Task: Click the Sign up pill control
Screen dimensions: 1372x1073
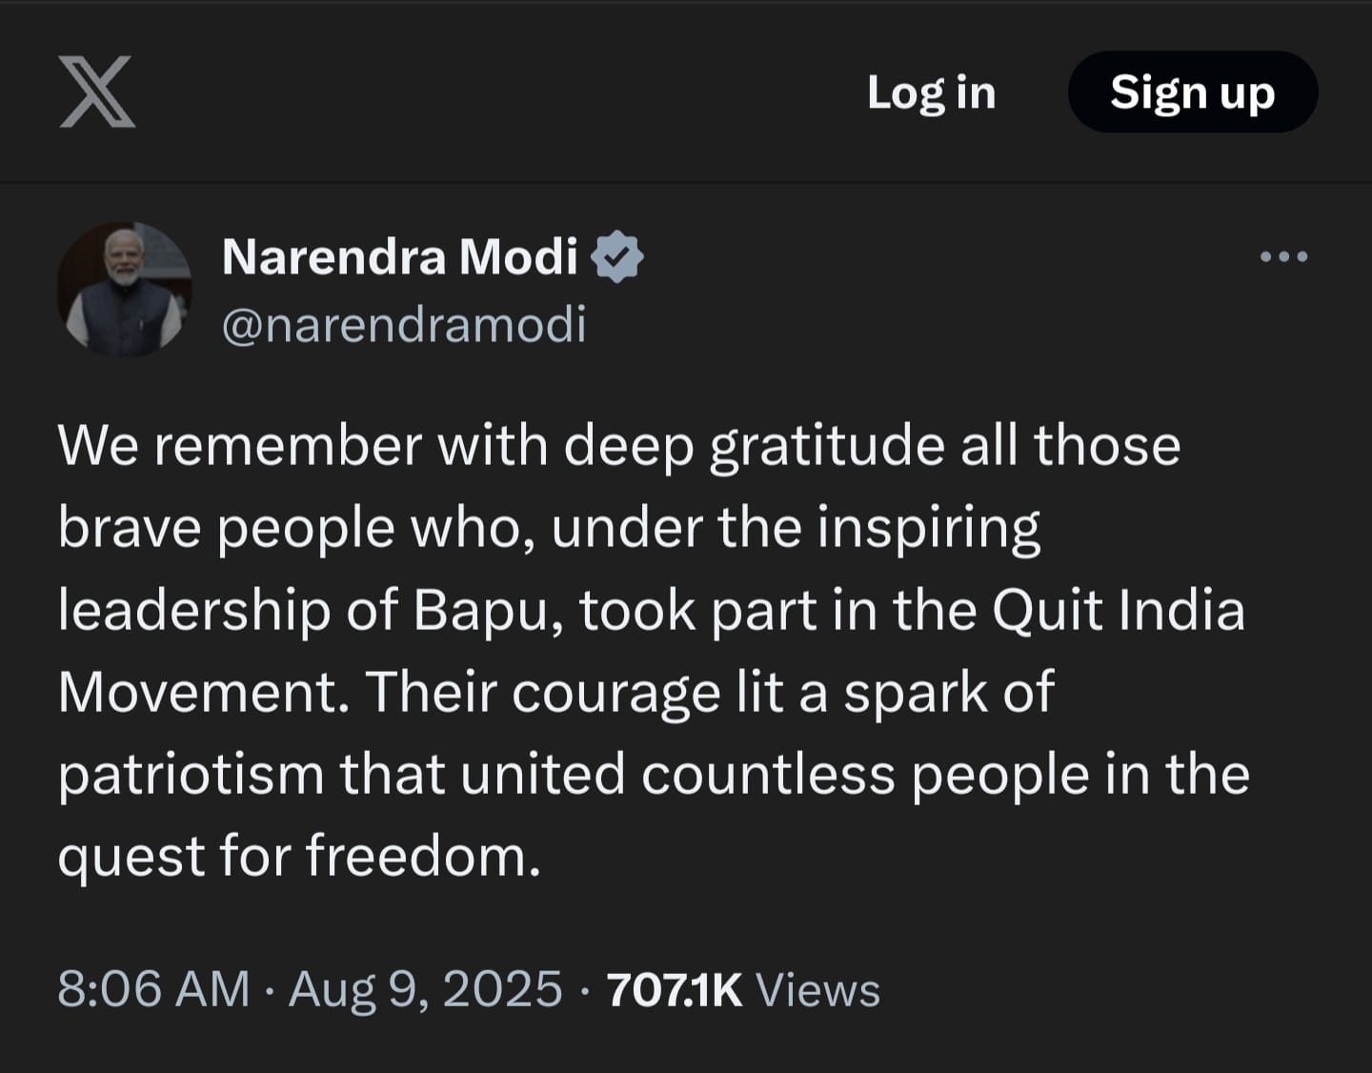Action: (x=1192, y=92)
